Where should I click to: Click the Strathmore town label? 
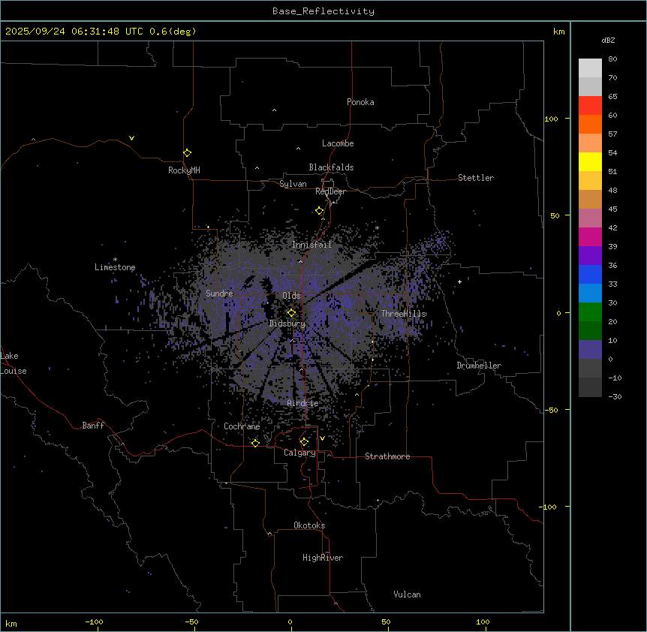point(387,456)
